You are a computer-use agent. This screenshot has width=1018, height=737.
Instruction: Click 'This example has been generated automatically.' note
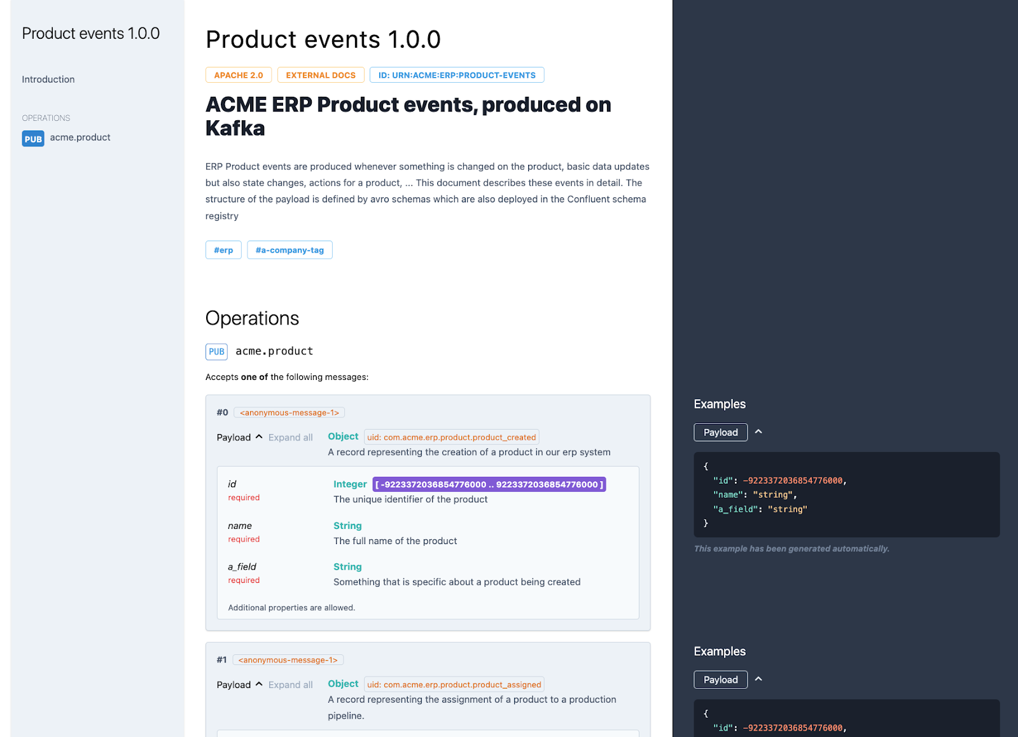791,549
